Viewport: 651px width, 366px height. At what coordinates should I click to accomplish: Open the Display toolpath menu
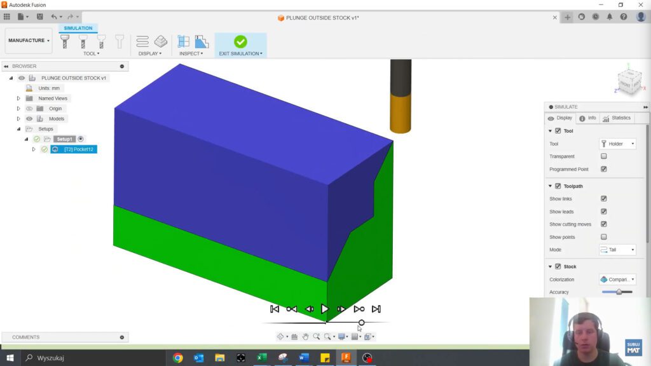point(150,53)
